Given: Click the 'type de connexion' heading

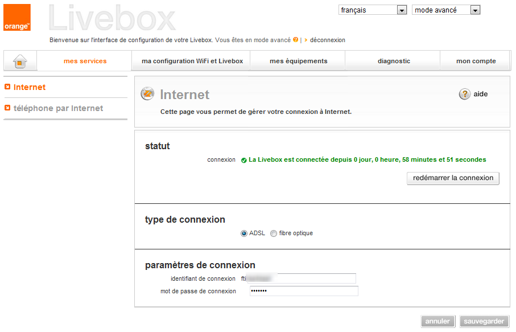Looking at the screenshot, I should pos(185,220).
